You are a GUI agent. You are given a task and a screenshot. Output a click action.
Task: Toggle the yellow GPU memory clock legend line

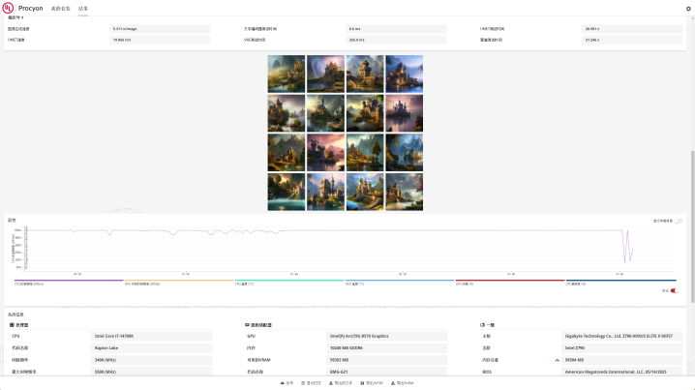tap(179, 281)
